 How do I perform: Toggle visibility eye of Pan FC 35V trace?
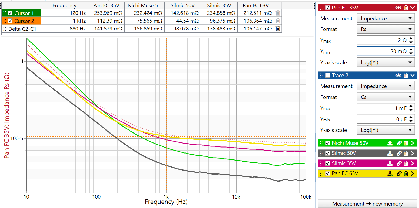click(398, 8)
